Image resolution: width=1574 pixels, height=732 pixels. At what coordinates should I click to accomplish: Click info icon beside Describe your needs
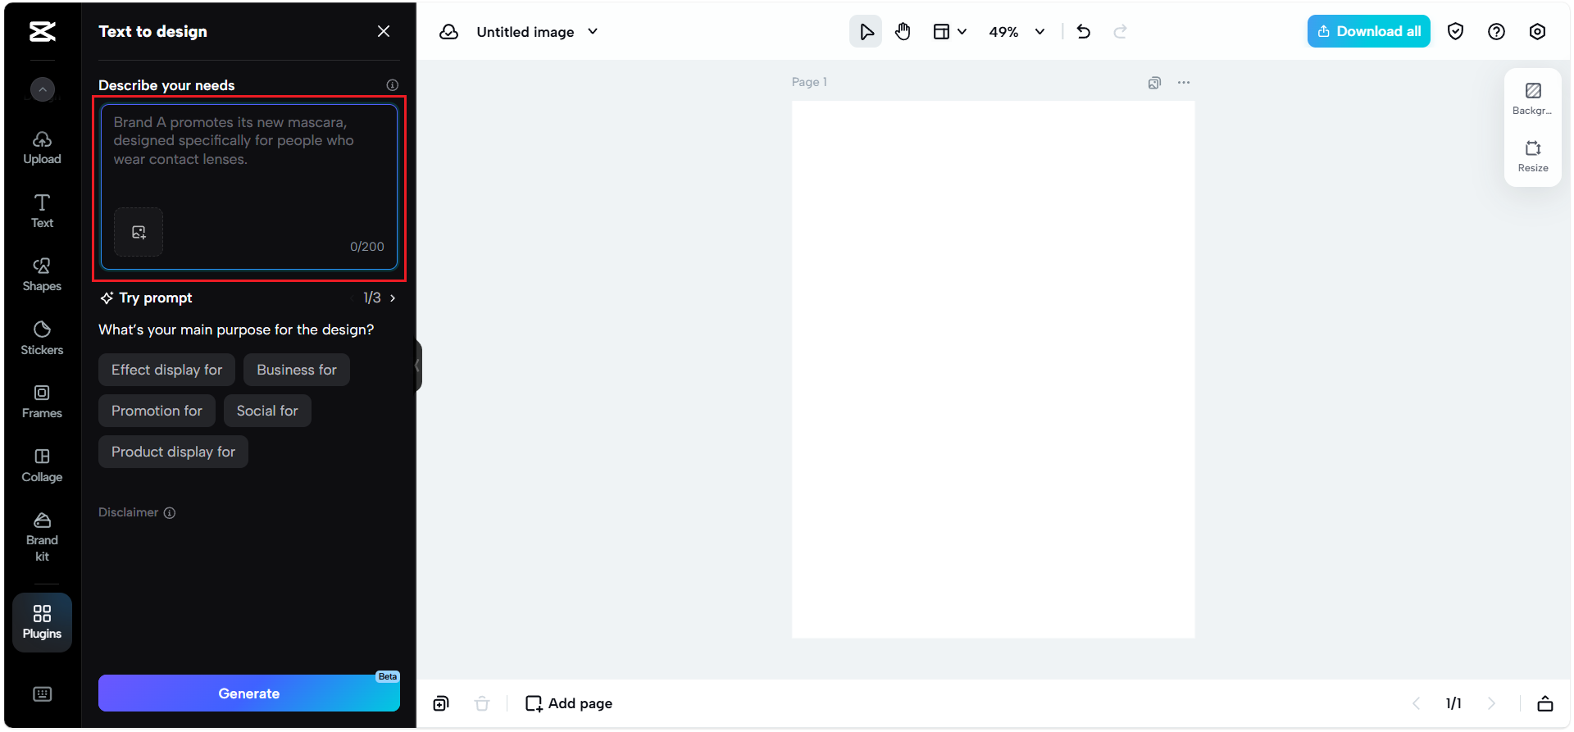(393, 85)
